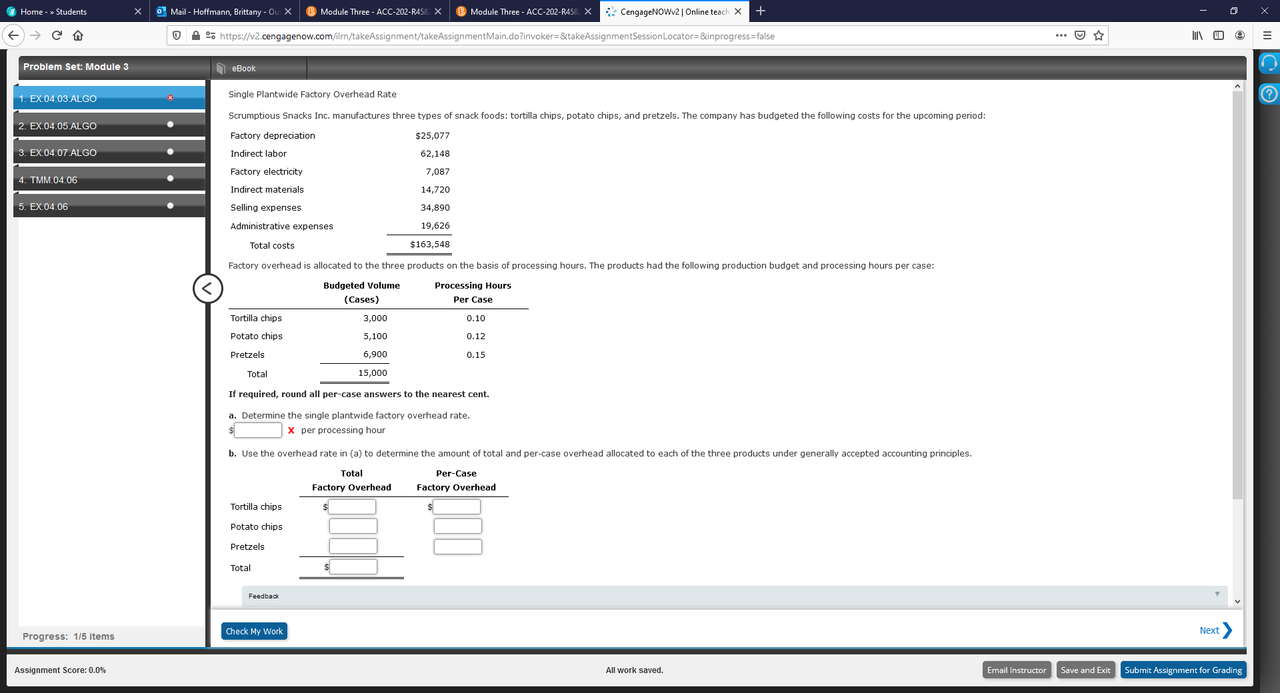The image size is (1280, 693).
Task: Click the red X beside overhead rate
Action: coord(291,430)
